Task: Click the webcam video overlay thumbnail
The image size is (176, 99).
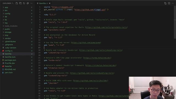Action: pyautogui.click(x=152, y=88)
